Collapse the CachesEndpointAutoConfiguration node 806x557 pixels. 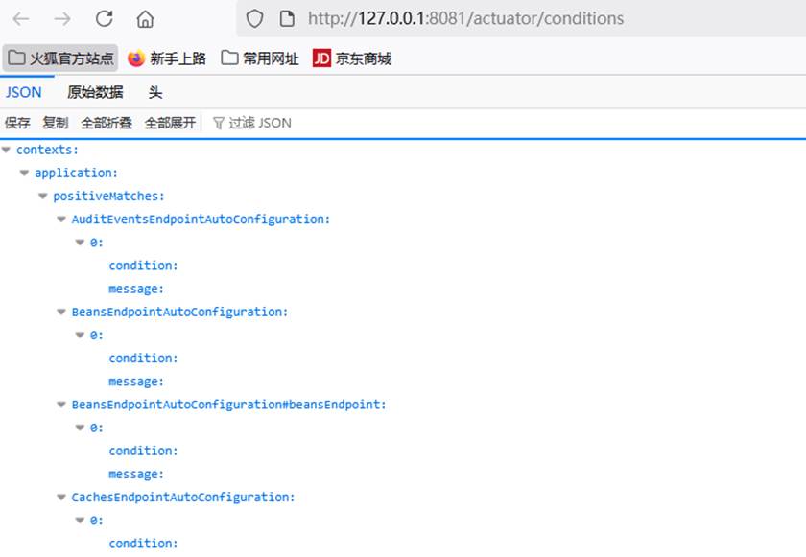point(61,497)
